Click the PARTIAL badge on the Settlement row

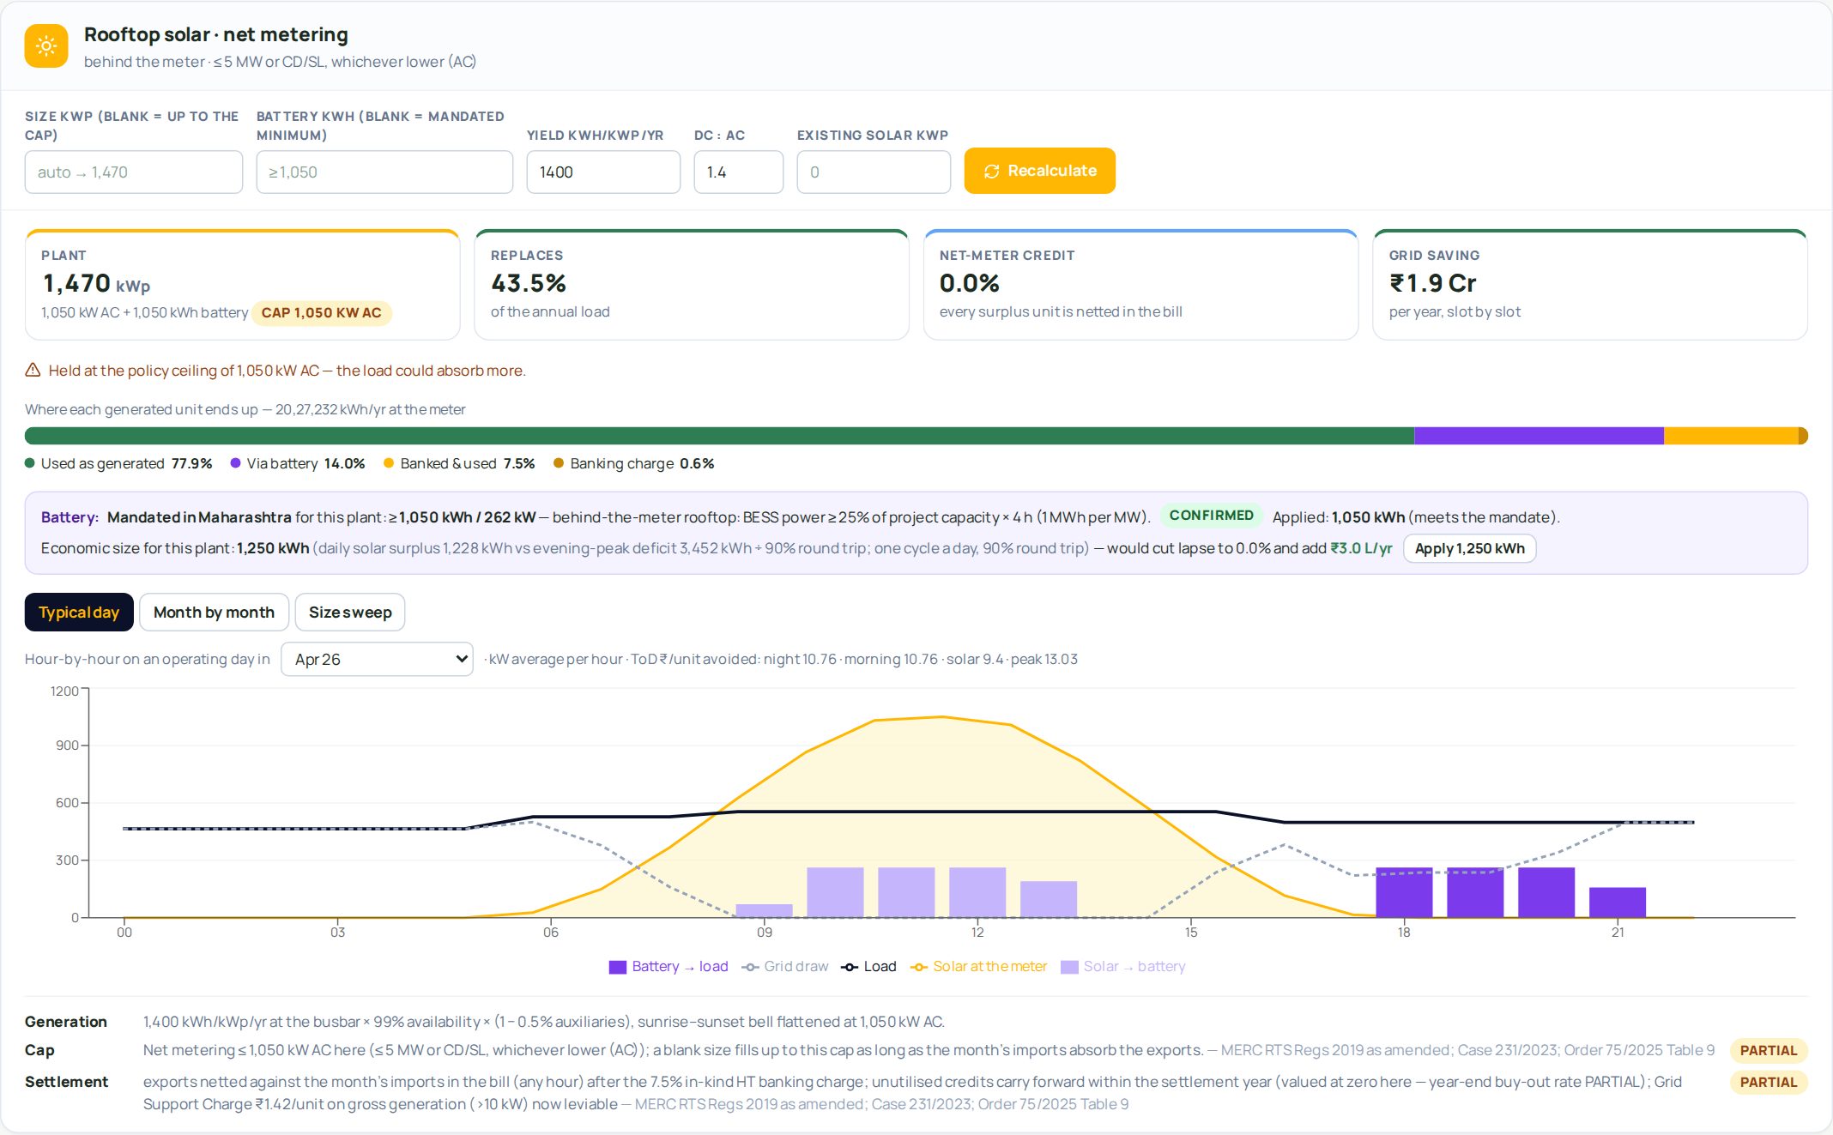click(1768, 1083)
